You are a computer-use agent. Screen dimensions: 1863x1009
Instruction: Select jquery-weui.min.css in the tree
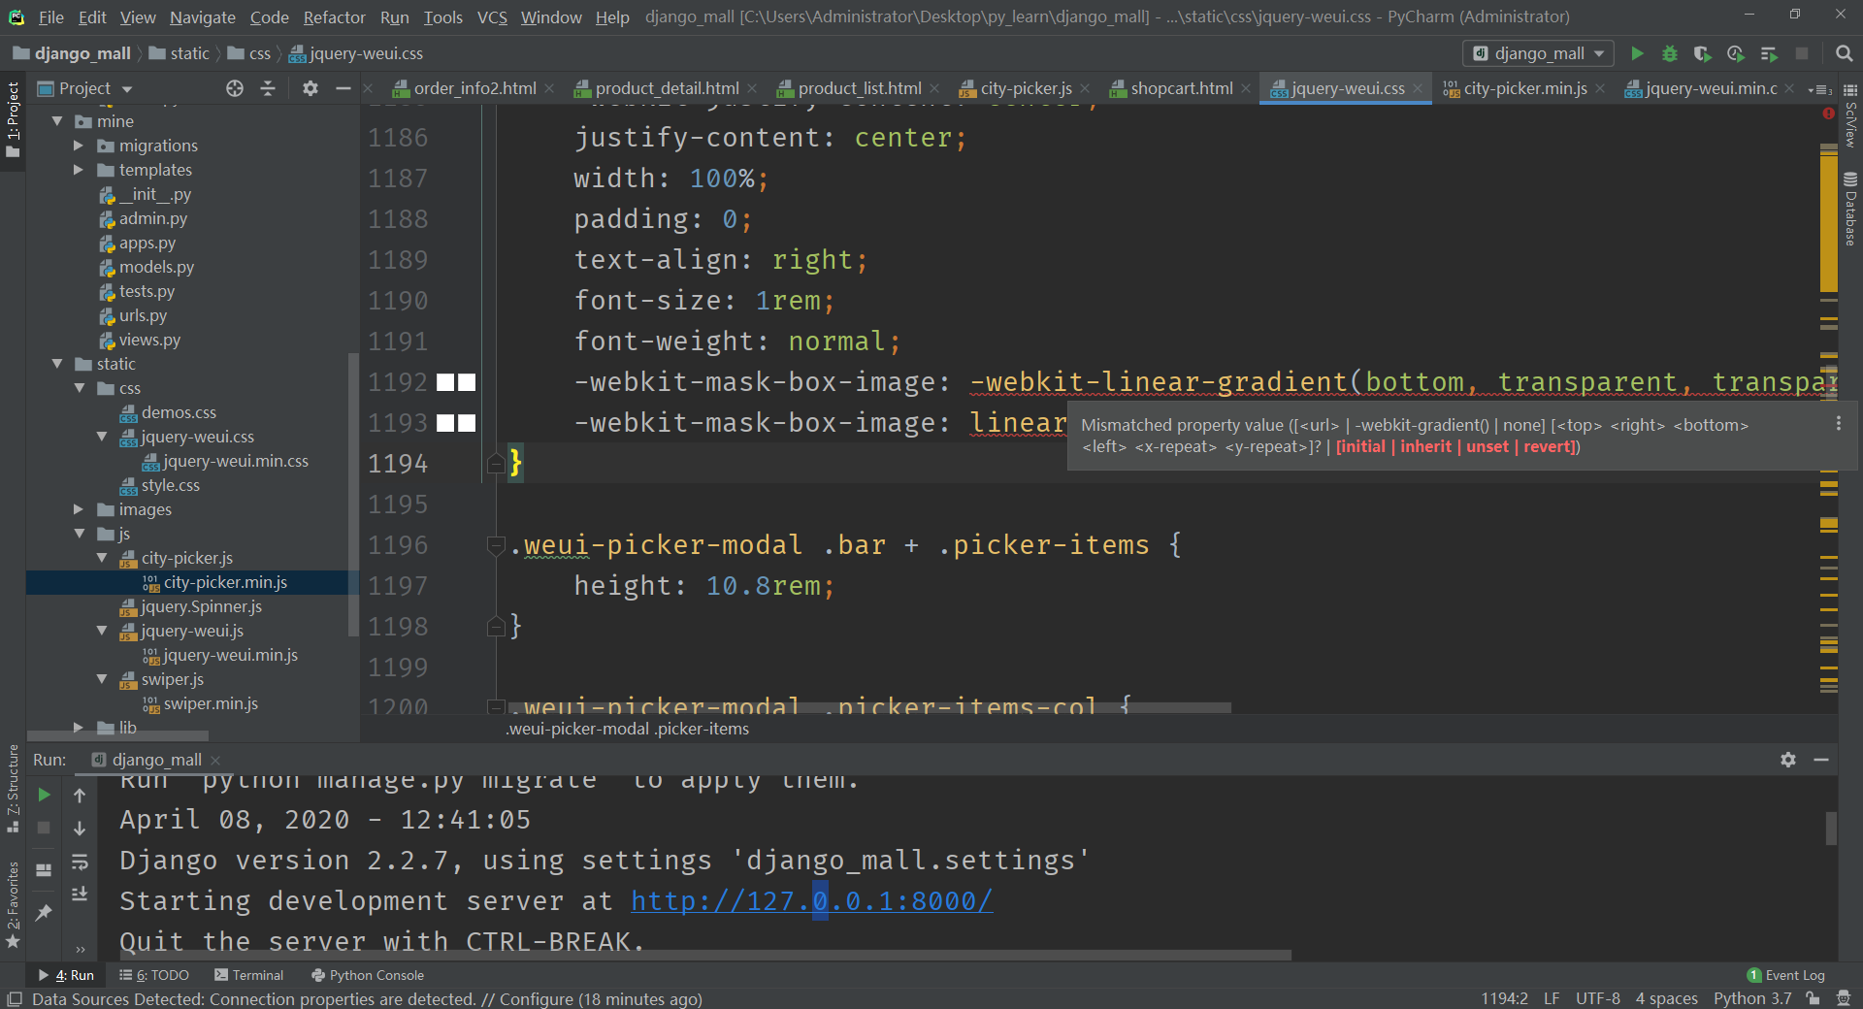[x=235, y=461]
